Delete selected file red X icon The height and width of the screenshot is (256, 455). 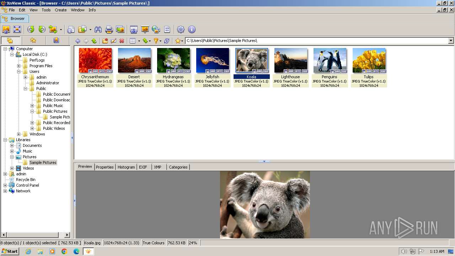pyautogui.click(x=122, y=41)
